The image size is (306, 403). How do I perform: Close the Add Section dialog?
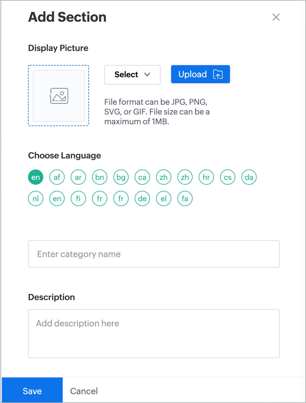(276, 17)
